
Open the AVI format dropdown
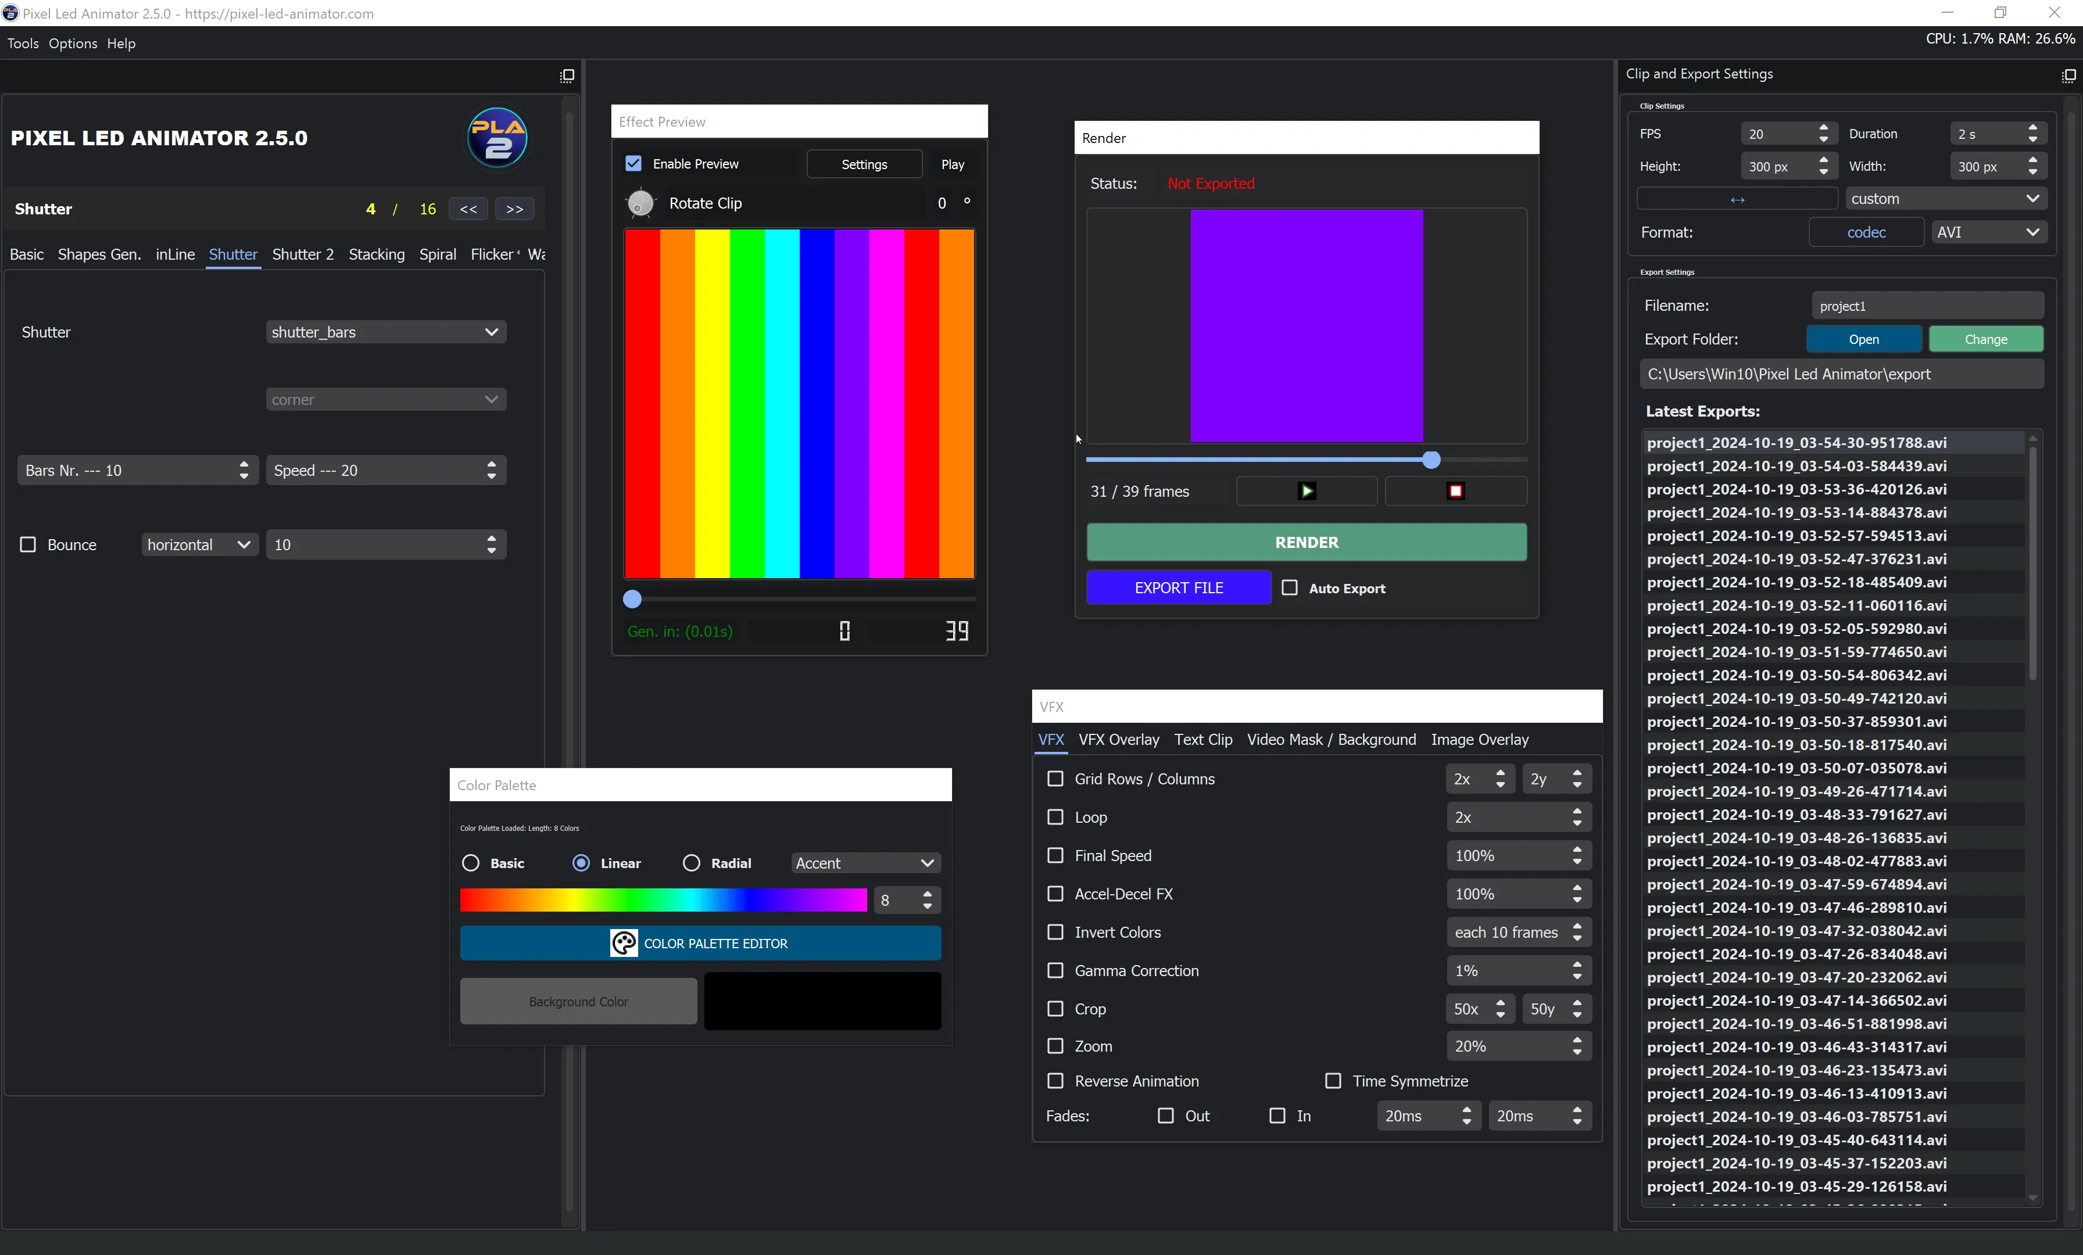(1988, 232)
